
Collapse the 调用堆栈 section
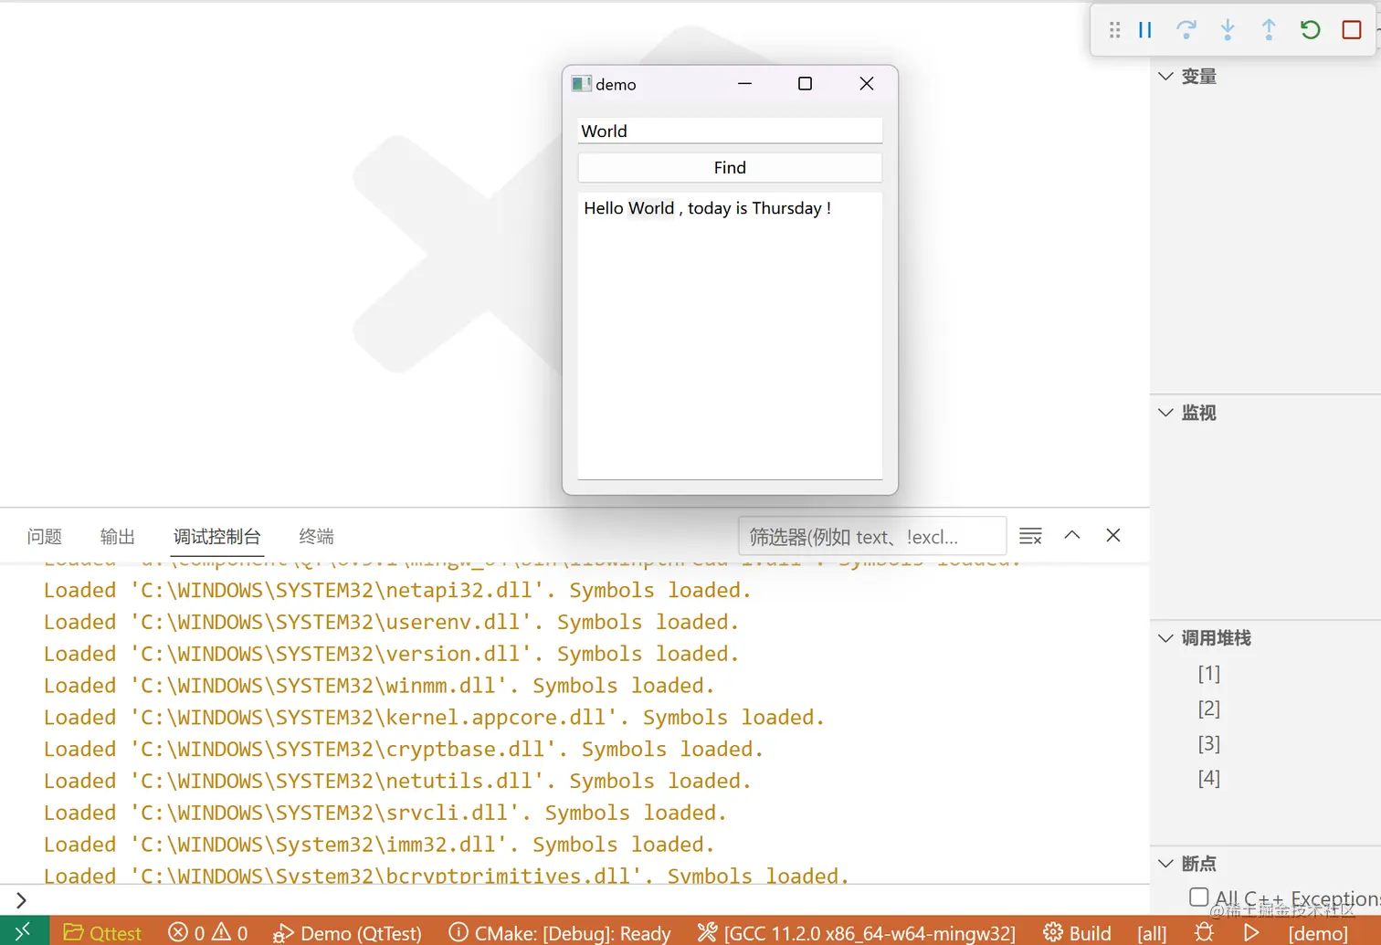pos(1165,638)
